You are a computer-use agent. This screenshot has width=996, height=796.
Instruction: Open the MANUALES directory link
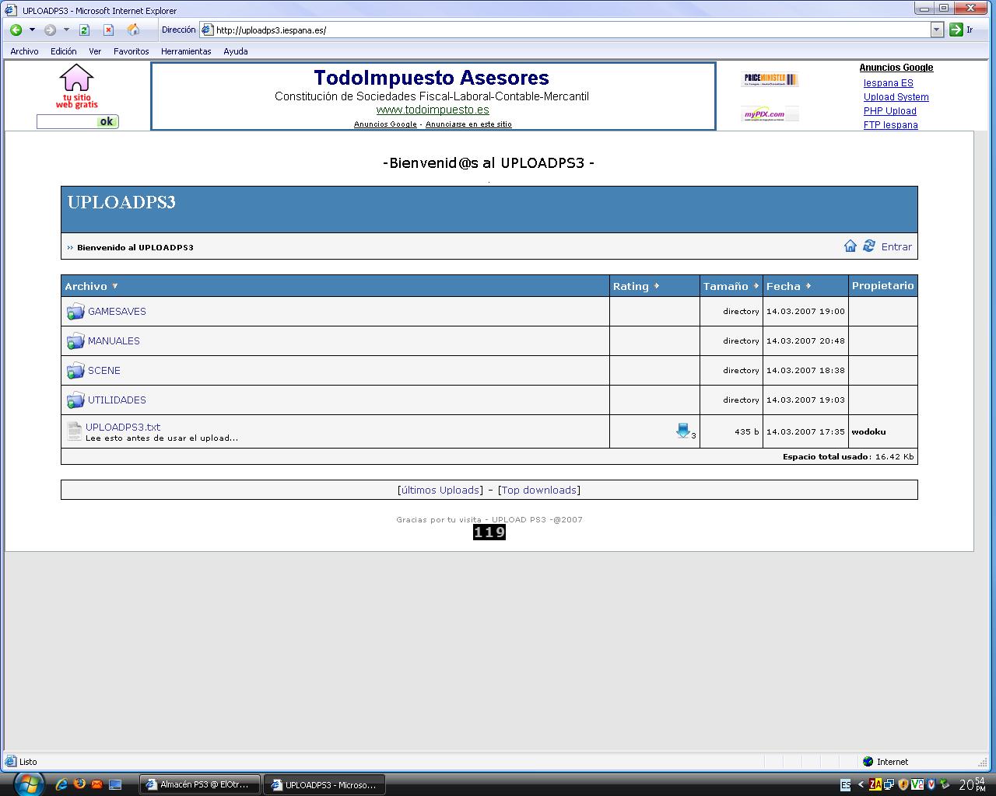click(x=114, y=341)
